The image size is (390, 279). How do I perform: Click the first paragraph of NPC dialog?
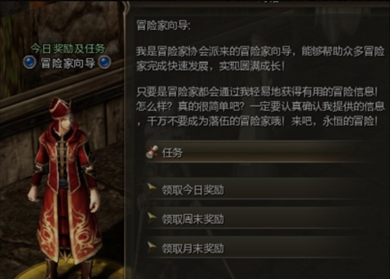(260, 59)
